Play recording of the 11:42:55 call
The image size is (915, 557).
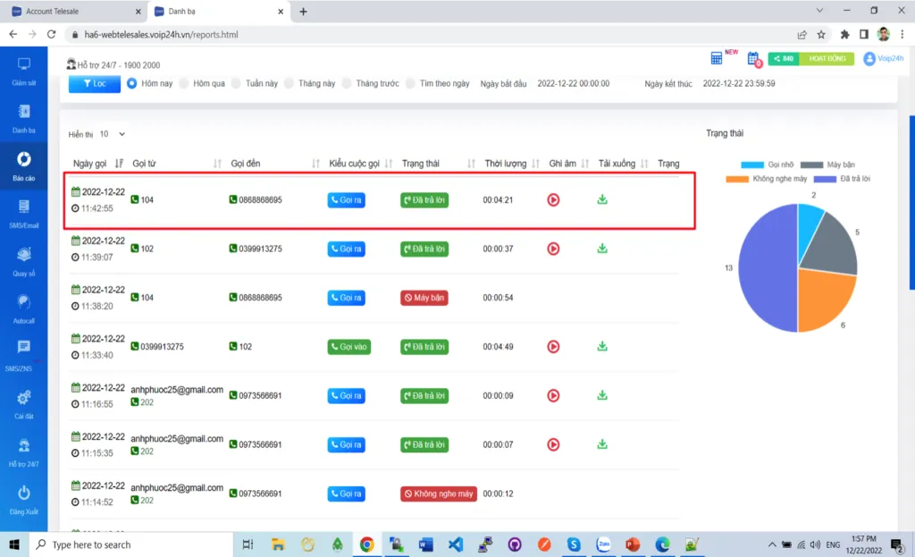pos(553,199)
